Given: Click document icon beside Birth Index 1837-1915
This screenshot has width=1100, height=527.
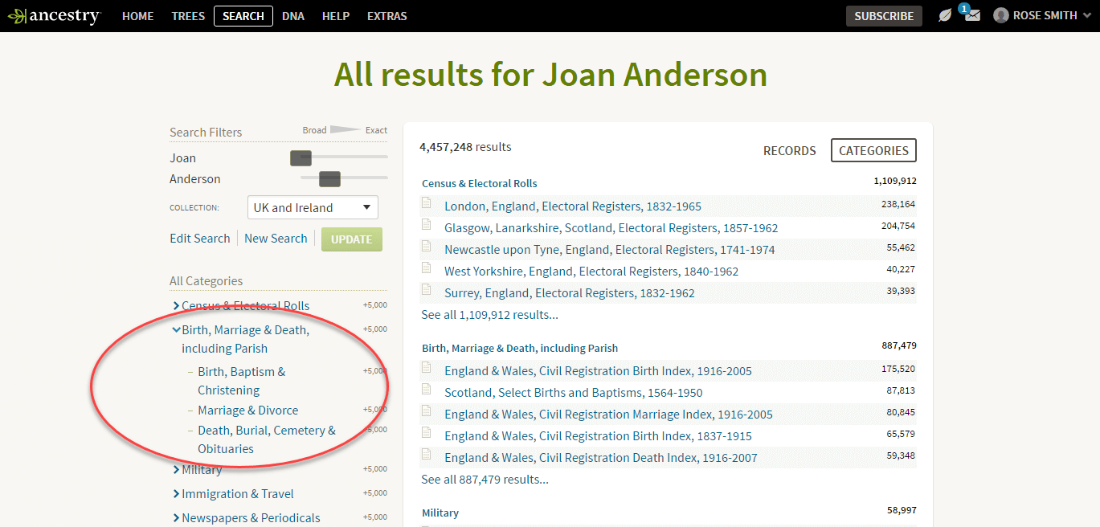Looking at the screenshot, I should [x=427, y=434].
